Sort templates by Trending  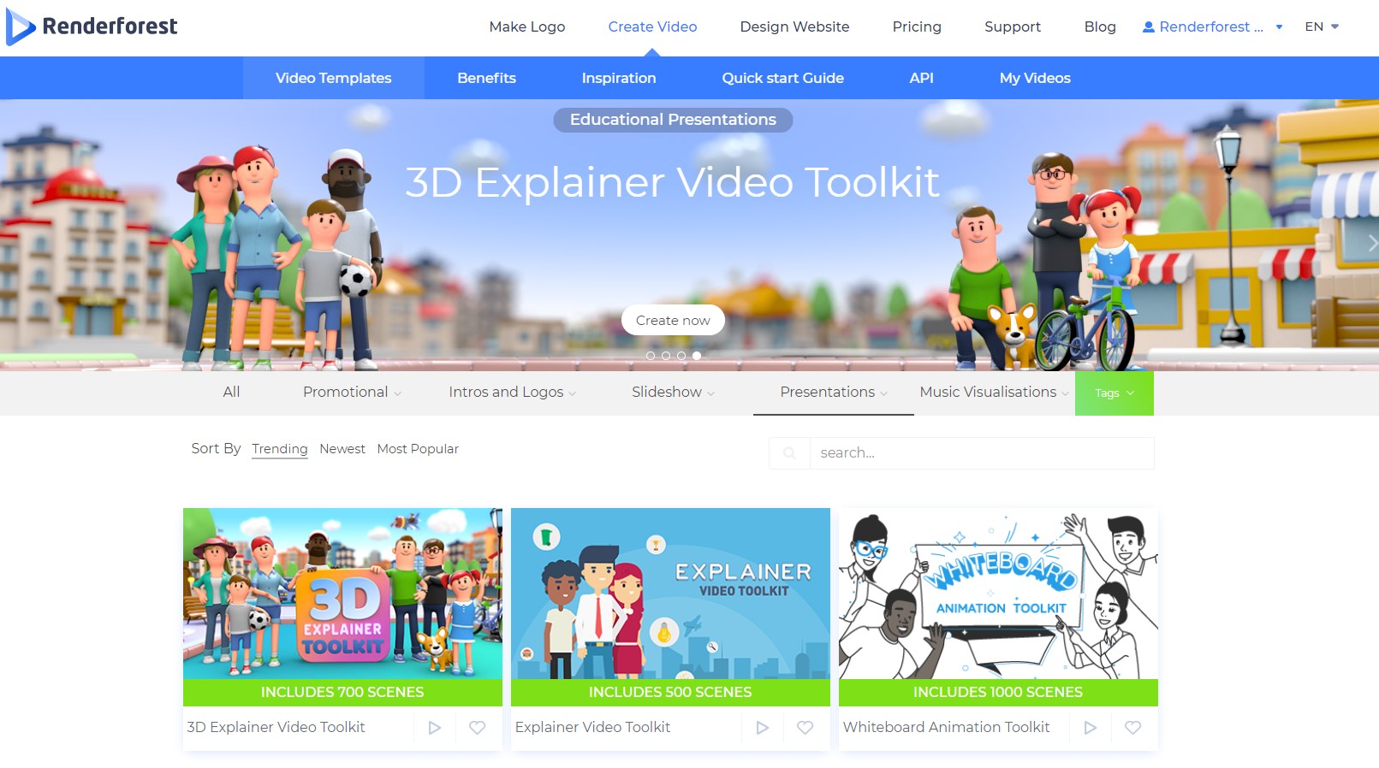[280, 449]
